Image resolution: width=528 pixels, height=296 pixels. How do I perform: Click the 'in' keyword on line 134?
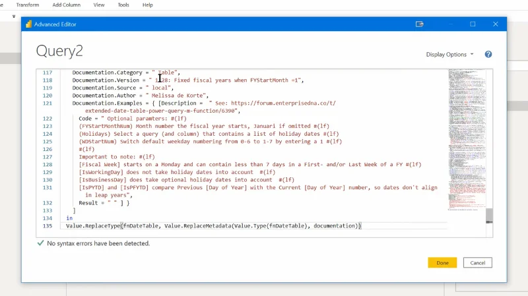click(x=69, y=218)
